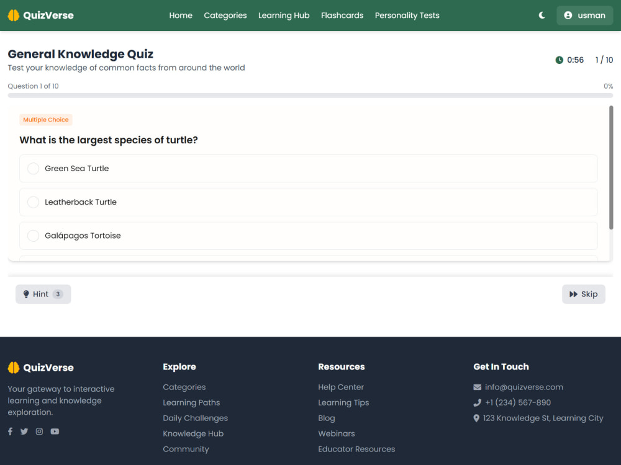Click the General Knowledge Quiz heading
Viewport: 621px width, 465px height.
tap(80, 54)
